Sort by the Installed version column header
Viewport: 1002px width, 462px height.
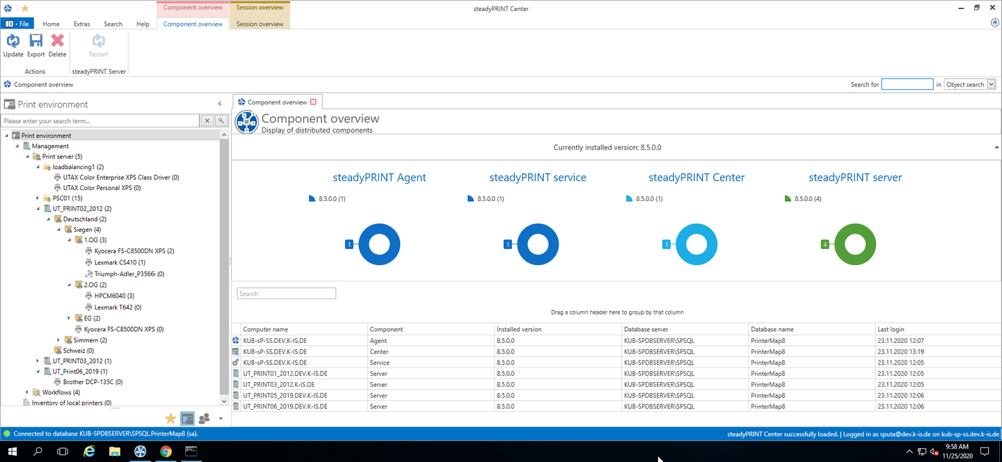point(558,329)
